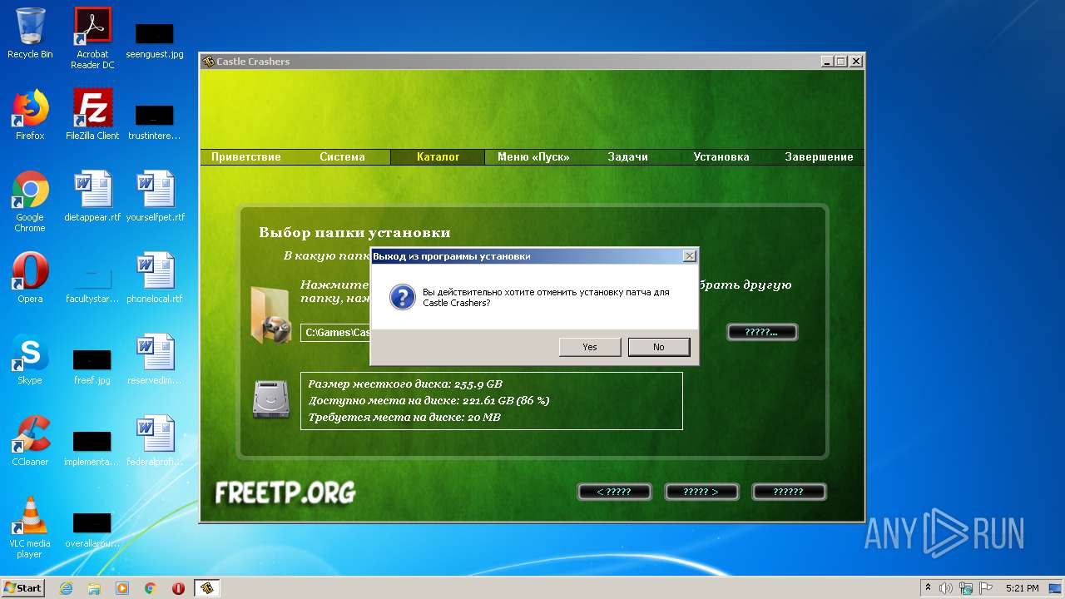Launch Acrobat Reader DC shortcut

pyautogui.click(x=92, y=37)
